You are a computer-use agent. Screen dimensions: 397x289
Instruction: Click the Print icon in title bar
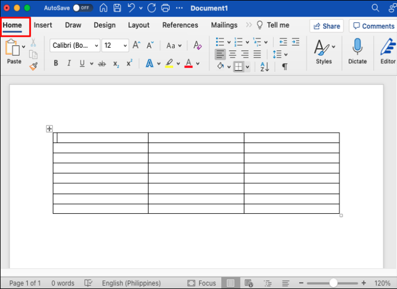coord(165,8)
